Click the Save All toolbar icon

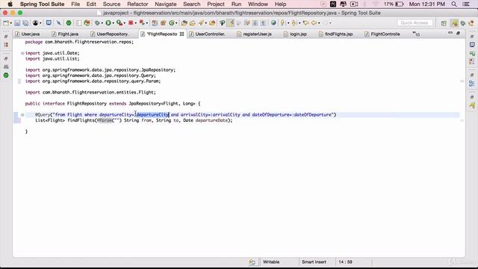point(25,23)
